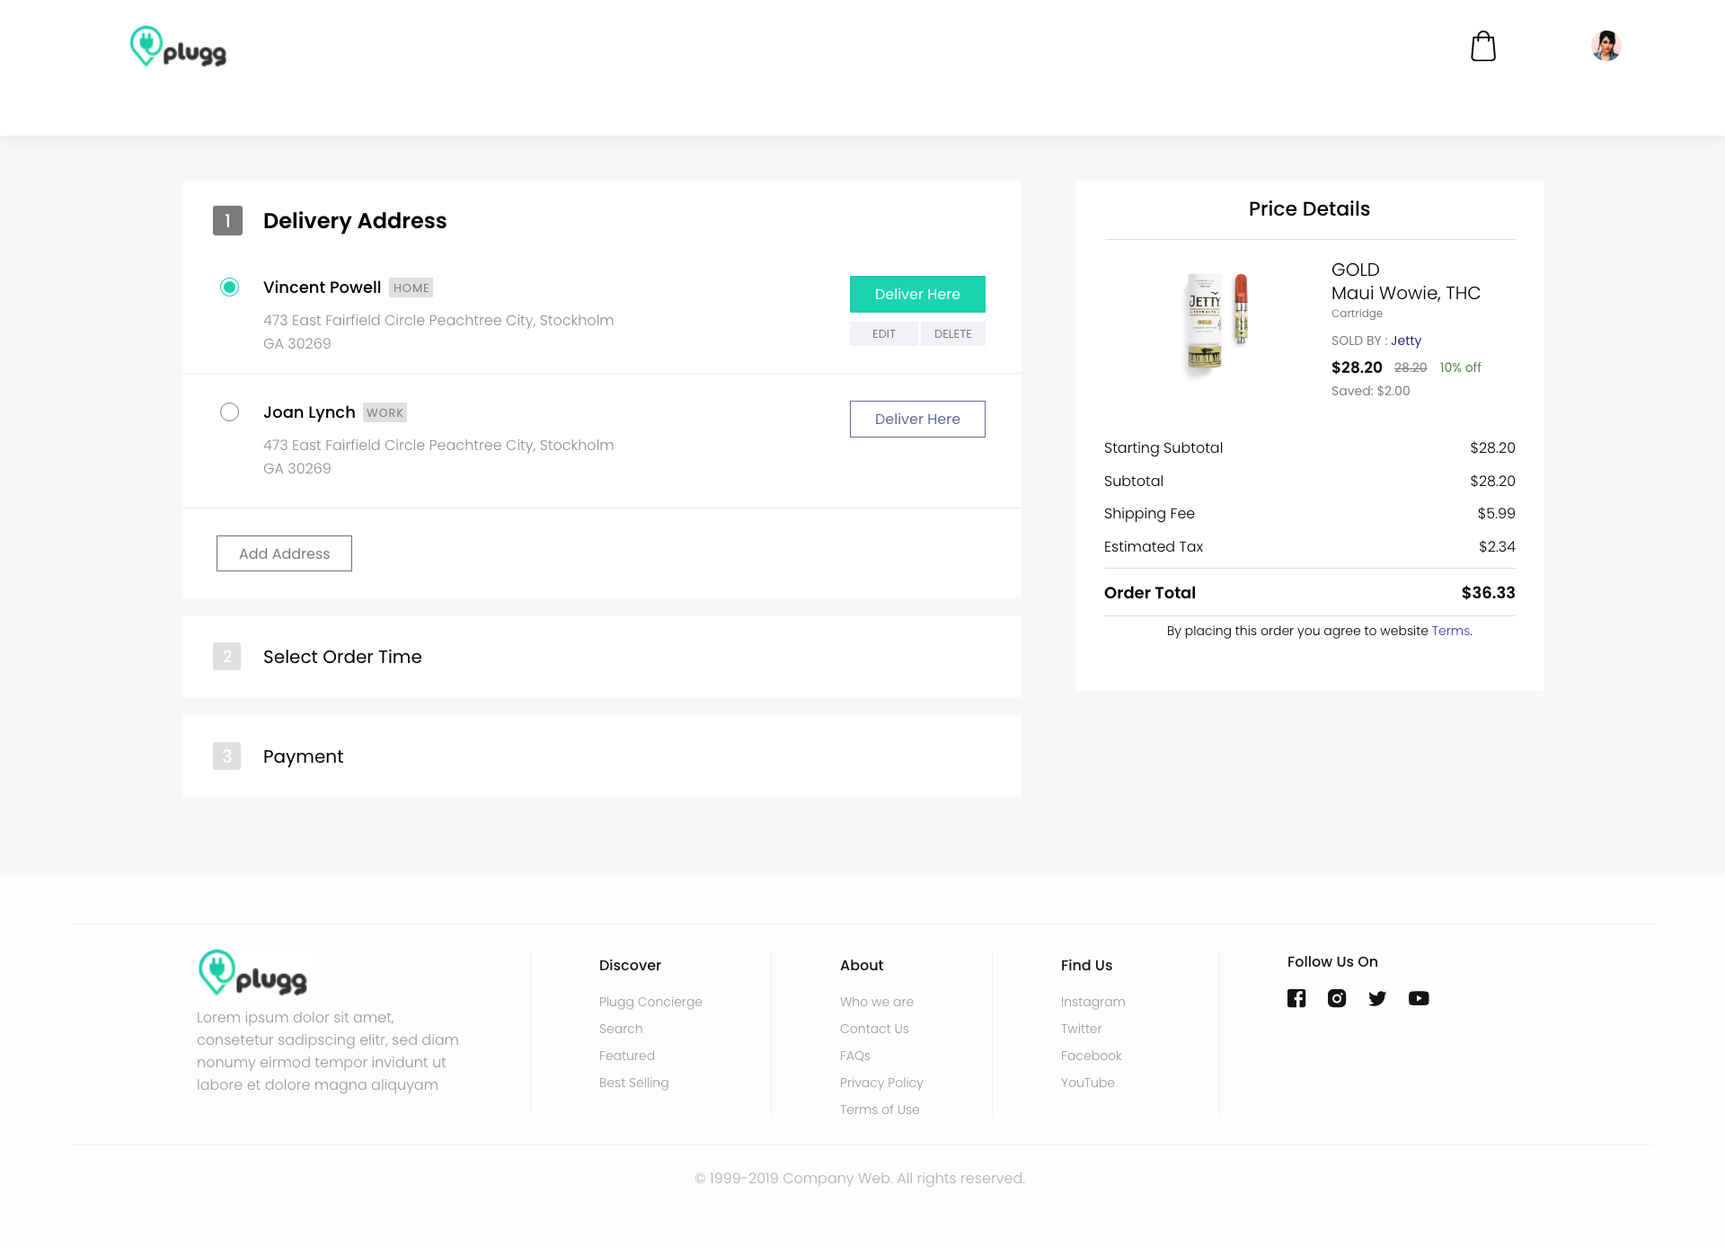Click the Delivery Address step heading

tap(355, 221)
